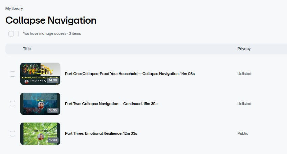Image resolution: width=287 pixels, height=154 pixels.
Task: Sort by the Title column header
Action: [27, 49]
